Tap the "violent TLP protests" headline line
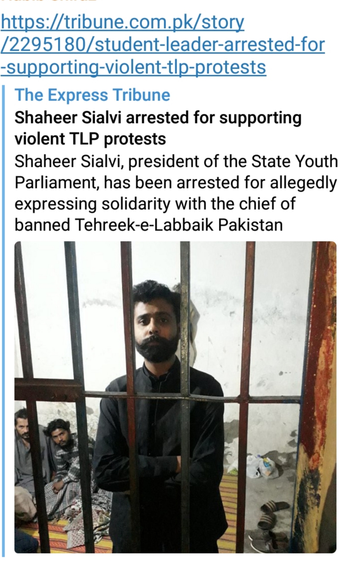The height and width of the screenshot is (561, 345). tap(90, 138)
